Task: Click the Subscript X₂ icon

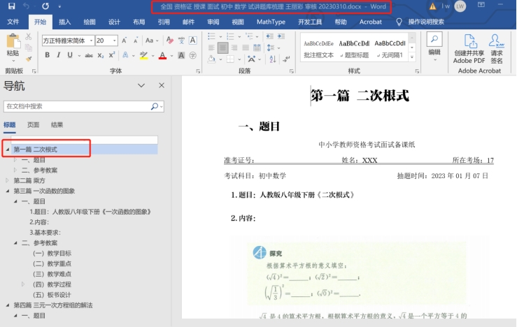Action: [99, 55]
